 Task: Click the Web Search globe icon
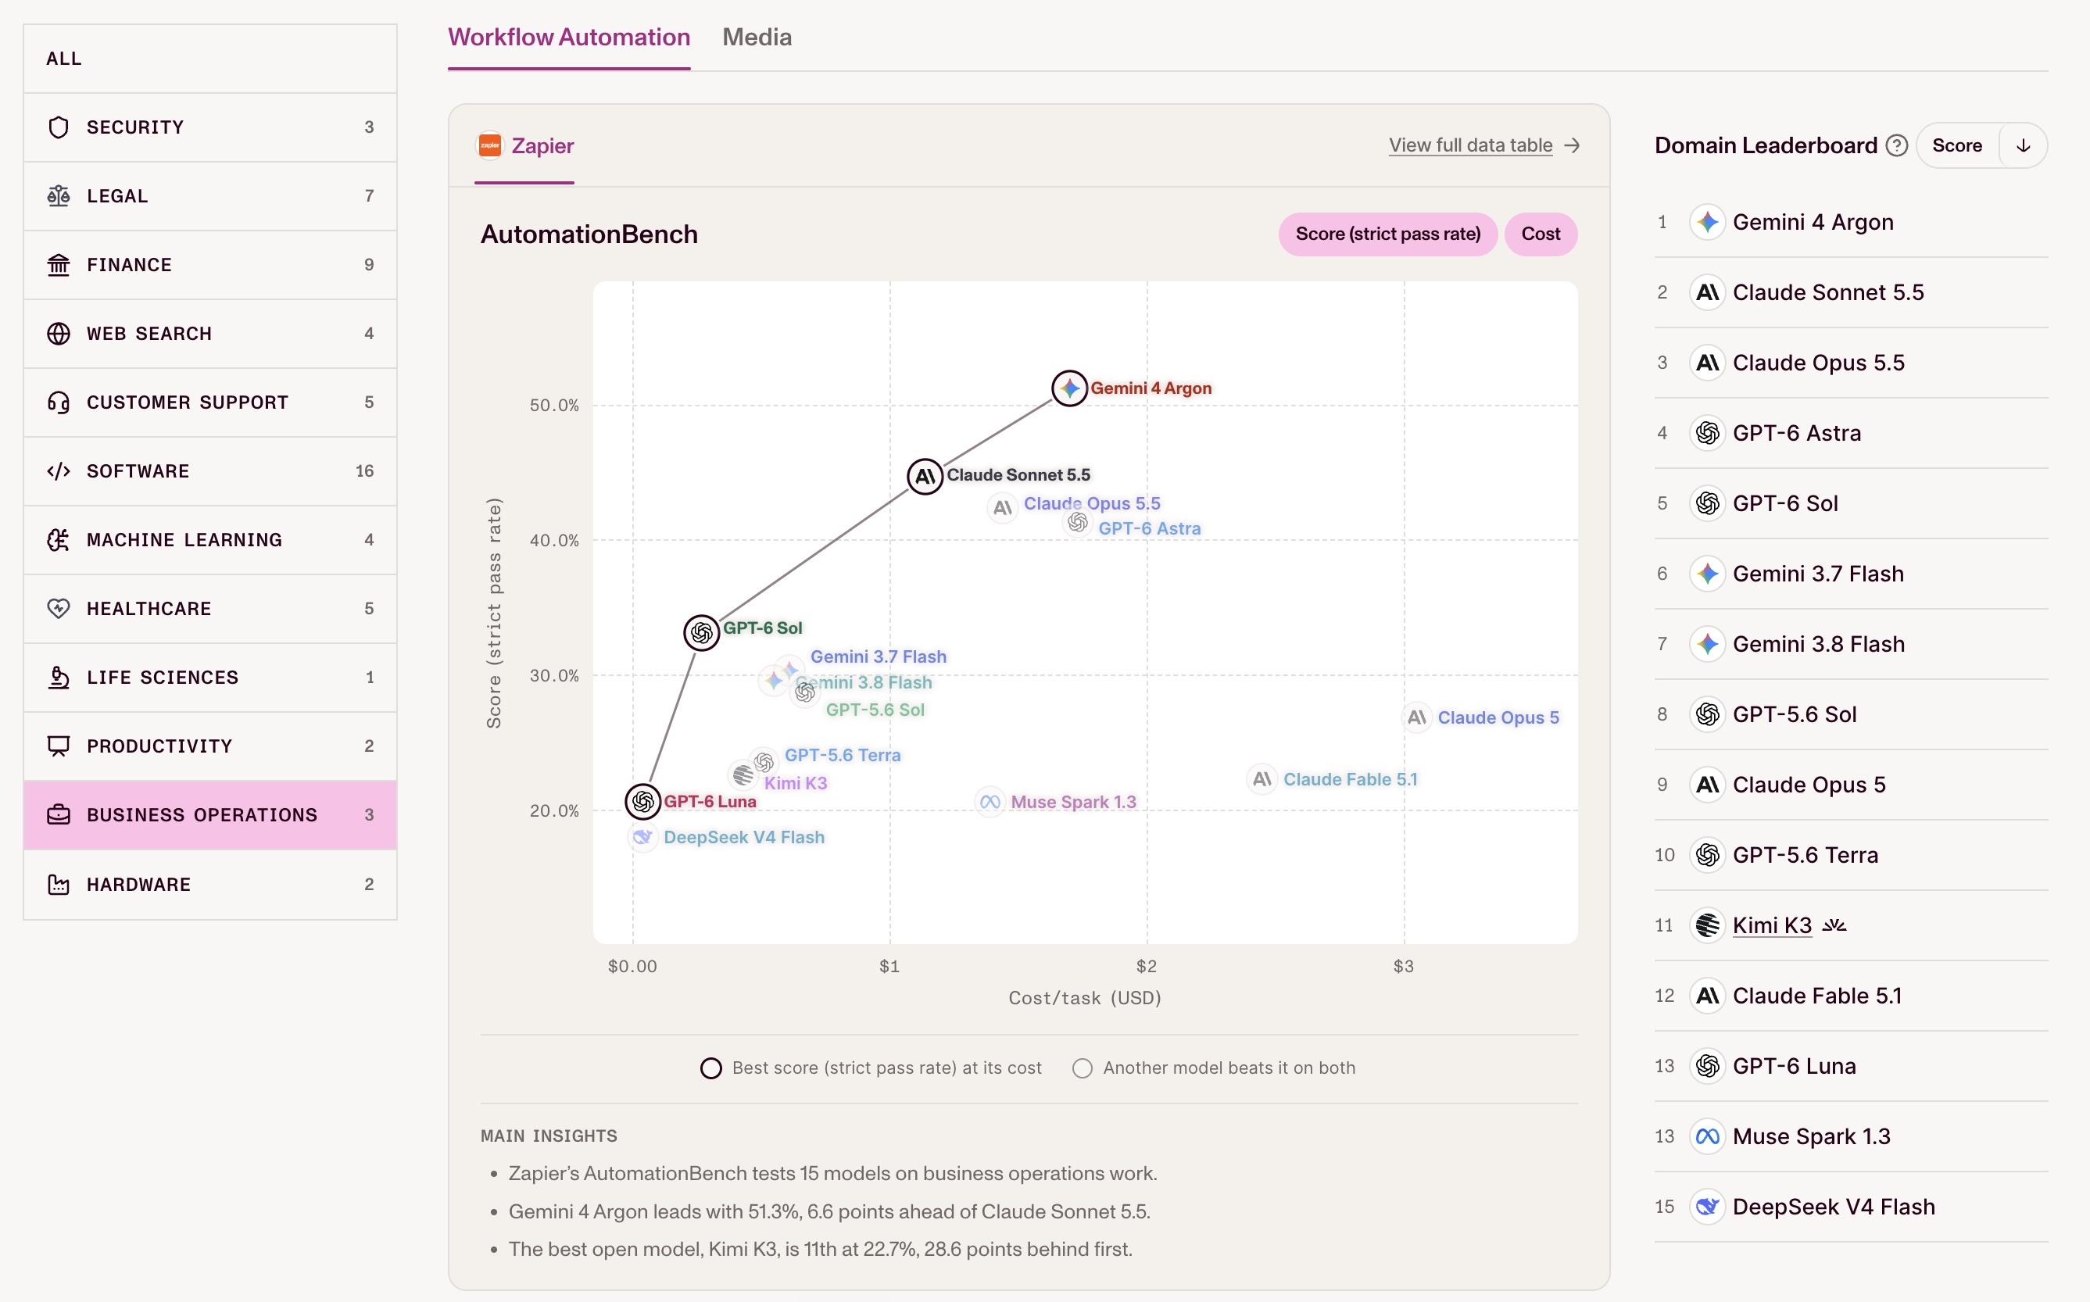[59, 334]
